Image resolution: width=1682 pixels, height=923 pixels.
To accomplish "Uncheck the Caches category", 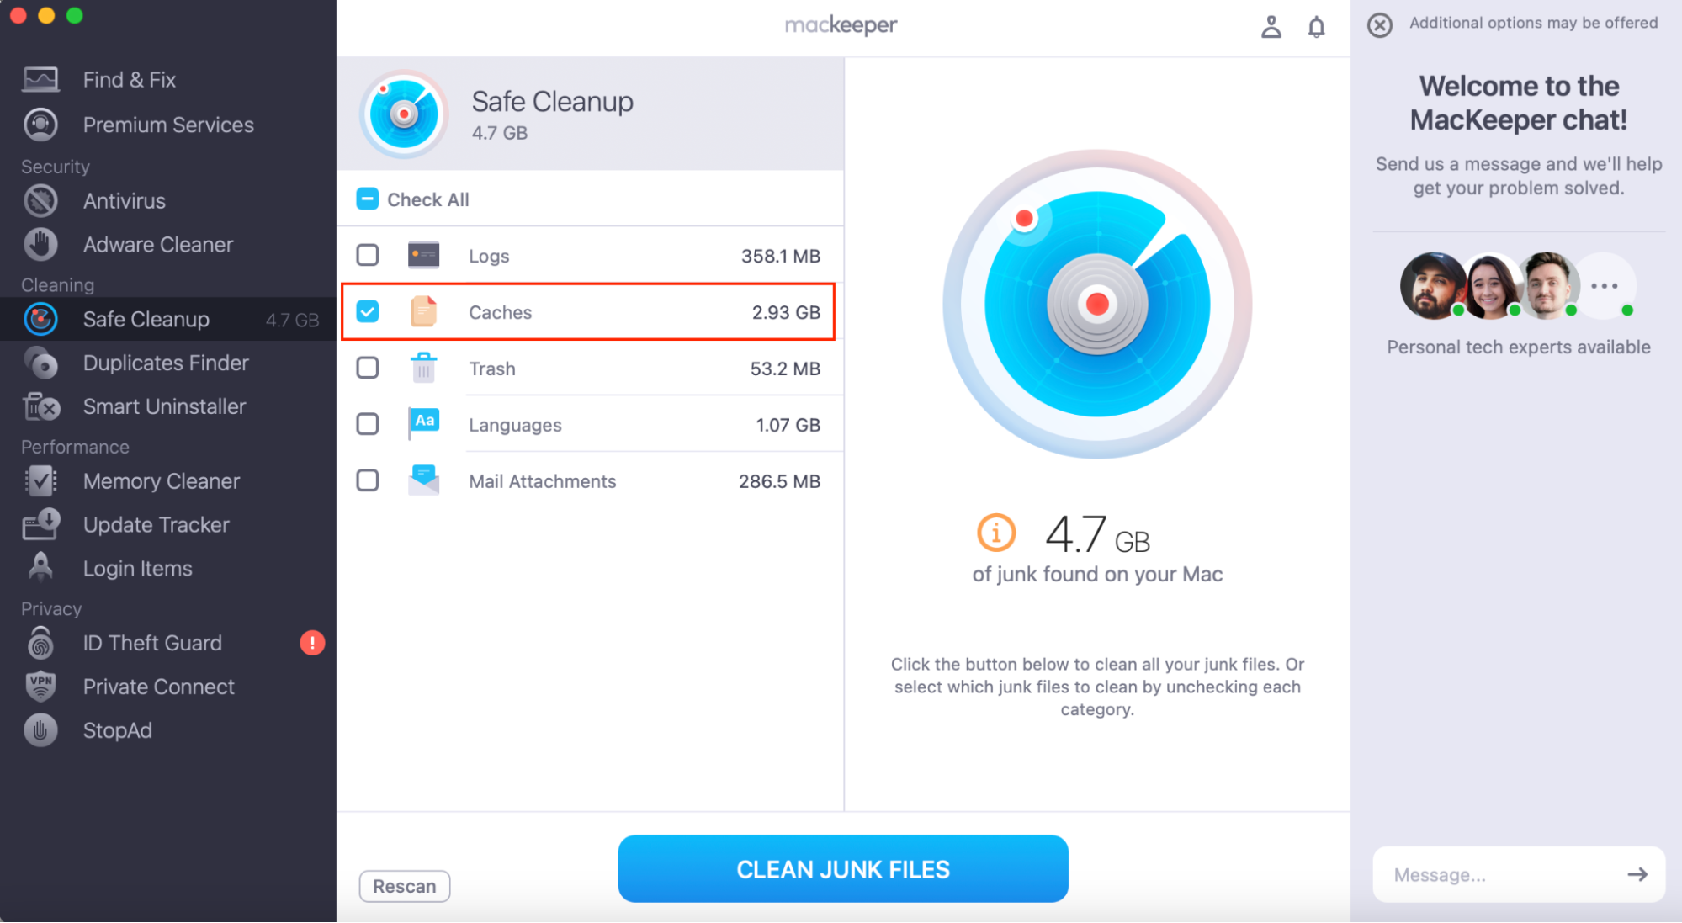I will click(367, 311).
